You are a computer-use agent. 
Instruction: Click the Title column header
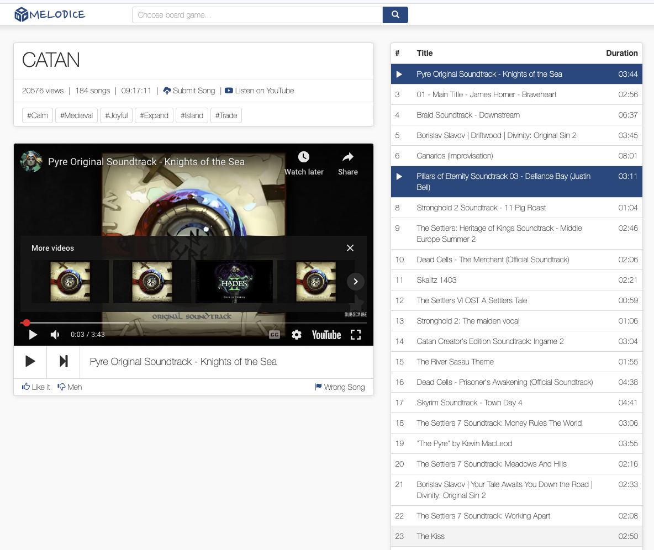[425, 53]
